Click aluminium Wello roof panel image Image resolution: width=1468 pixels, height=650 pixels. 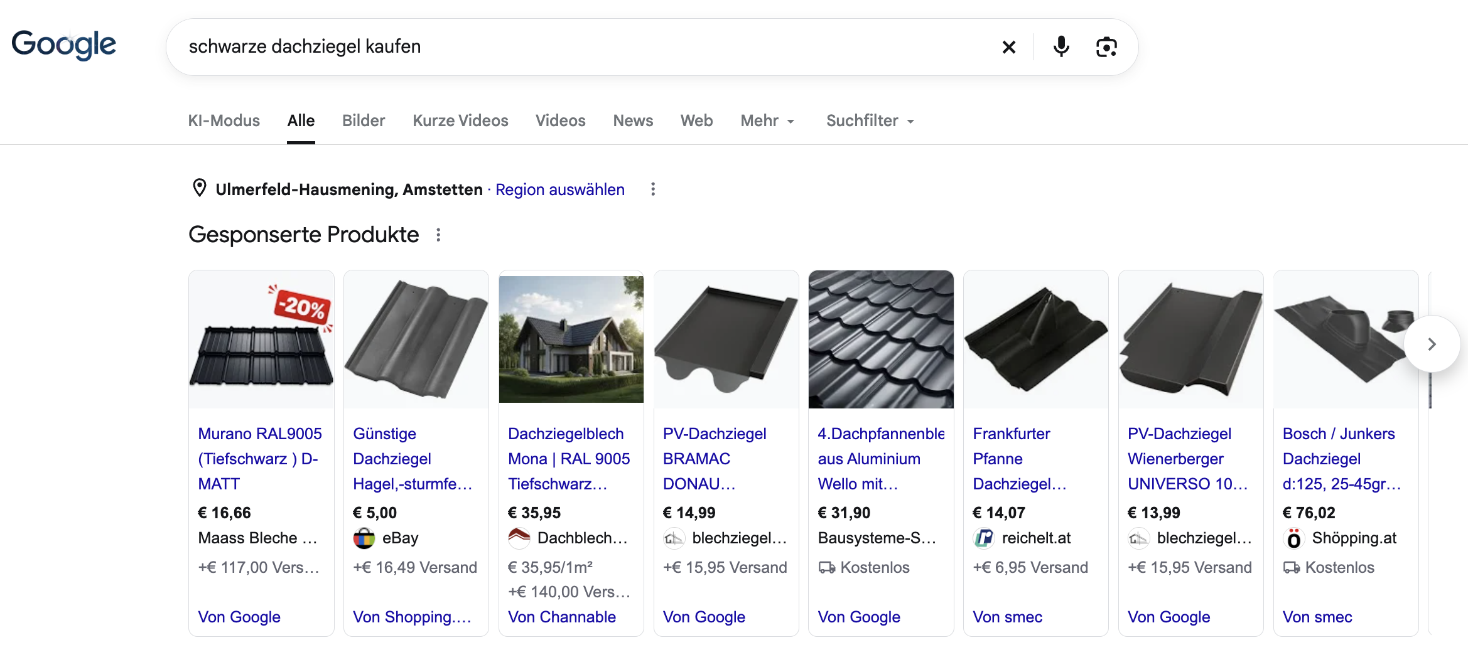[x=881, y=339]
